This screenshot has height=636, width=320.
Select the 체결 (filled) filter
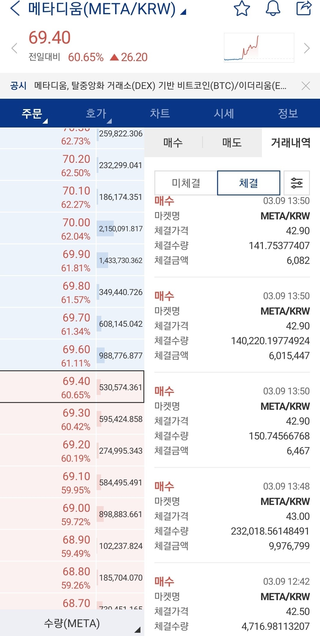(x=249, y=183)
